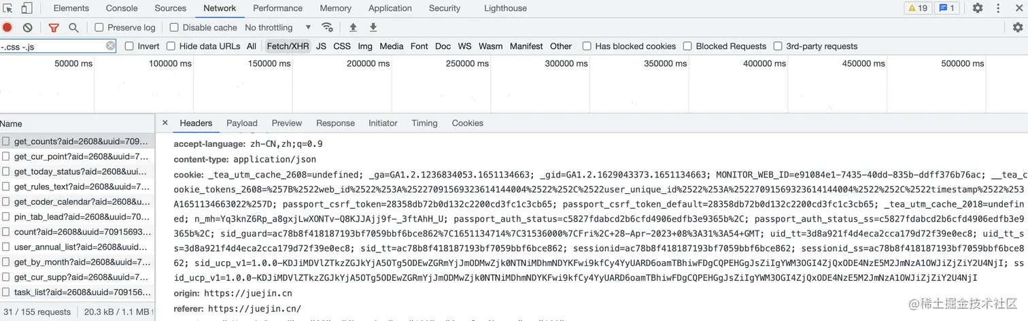Select the Network panel tab
The image size is (1028, 321).
pyautogui.click(x=220, y=8)
